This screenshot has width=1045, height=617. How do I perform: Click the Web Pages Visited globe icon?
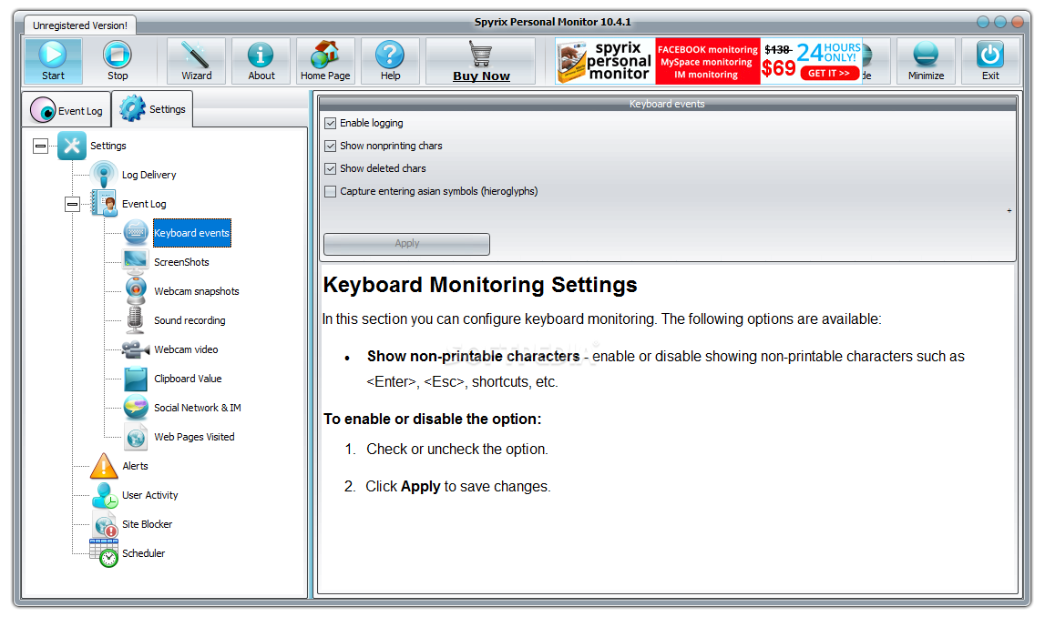(x=136, y=437)
